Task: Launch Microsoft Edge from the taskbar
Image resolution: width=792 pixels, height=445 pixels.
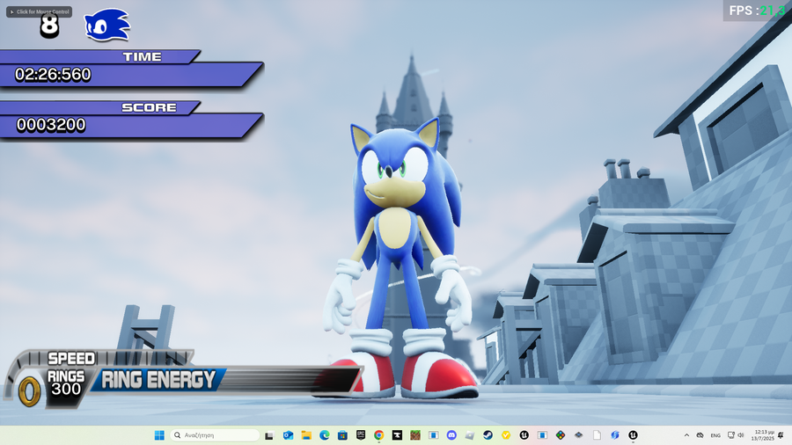Action: [x=324, y=435]
